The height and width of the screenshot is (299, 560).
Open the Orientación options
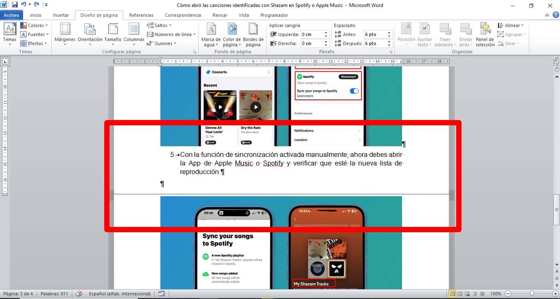90,34
